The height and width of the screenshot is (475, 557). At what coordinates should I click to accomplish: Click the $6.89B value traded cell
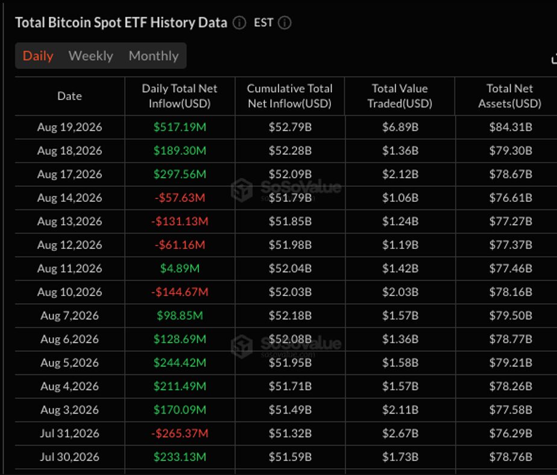400,127
